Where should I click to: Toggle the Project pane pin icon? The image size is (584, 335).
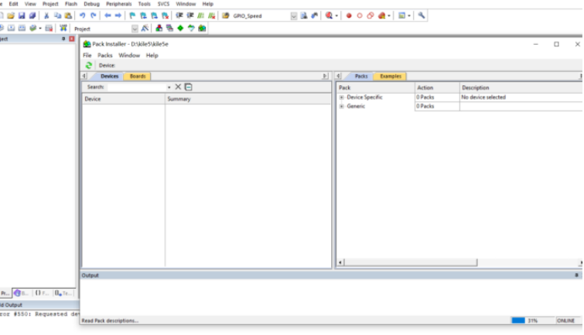pyautogui.click(x=63, y=39)
